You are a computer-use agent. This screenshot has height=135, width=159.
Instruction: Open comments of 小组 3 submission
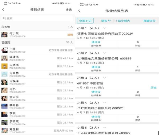(138, 94)
